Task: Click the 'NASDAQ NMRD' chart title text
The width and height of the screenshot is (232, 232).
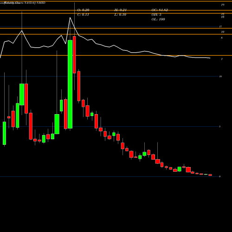Action: click(x=35, y=3)
